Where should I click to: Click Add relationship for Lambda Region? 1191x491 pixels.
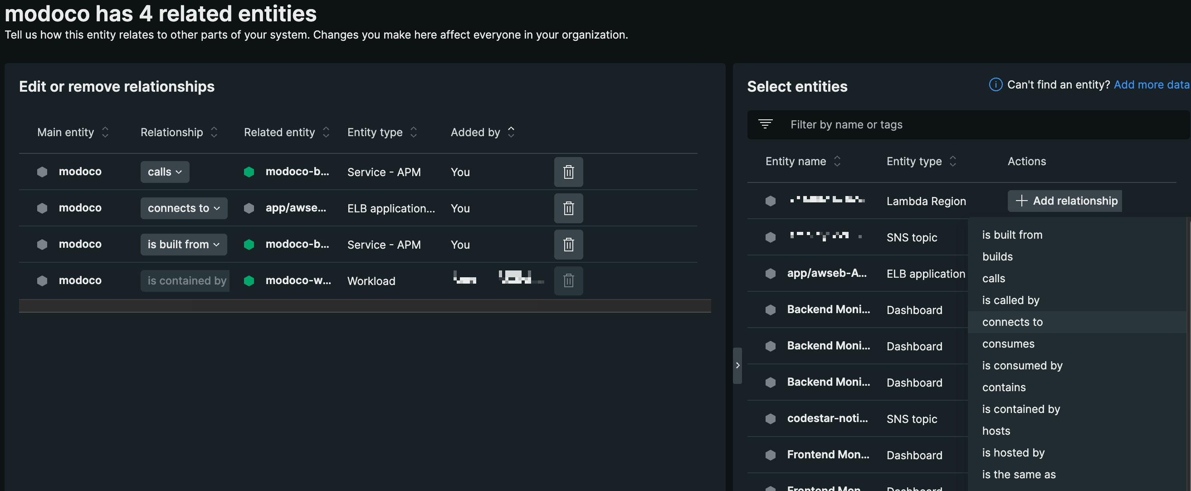[1064, 201]
